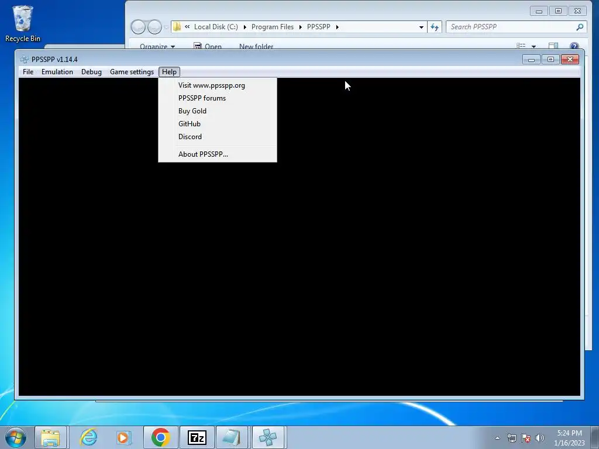This screenshot has height=449, width=599.
Task: Launch Internet Explorer from taskbar
Action: (x=88, y=437)
